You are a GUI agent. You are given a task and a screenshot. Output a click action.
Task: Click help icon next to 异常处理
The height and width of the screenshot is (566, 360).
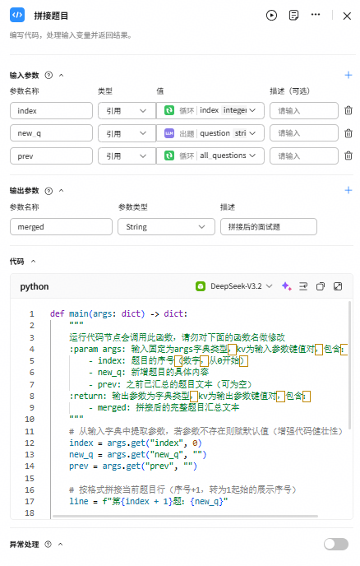(x=48, y=545)
